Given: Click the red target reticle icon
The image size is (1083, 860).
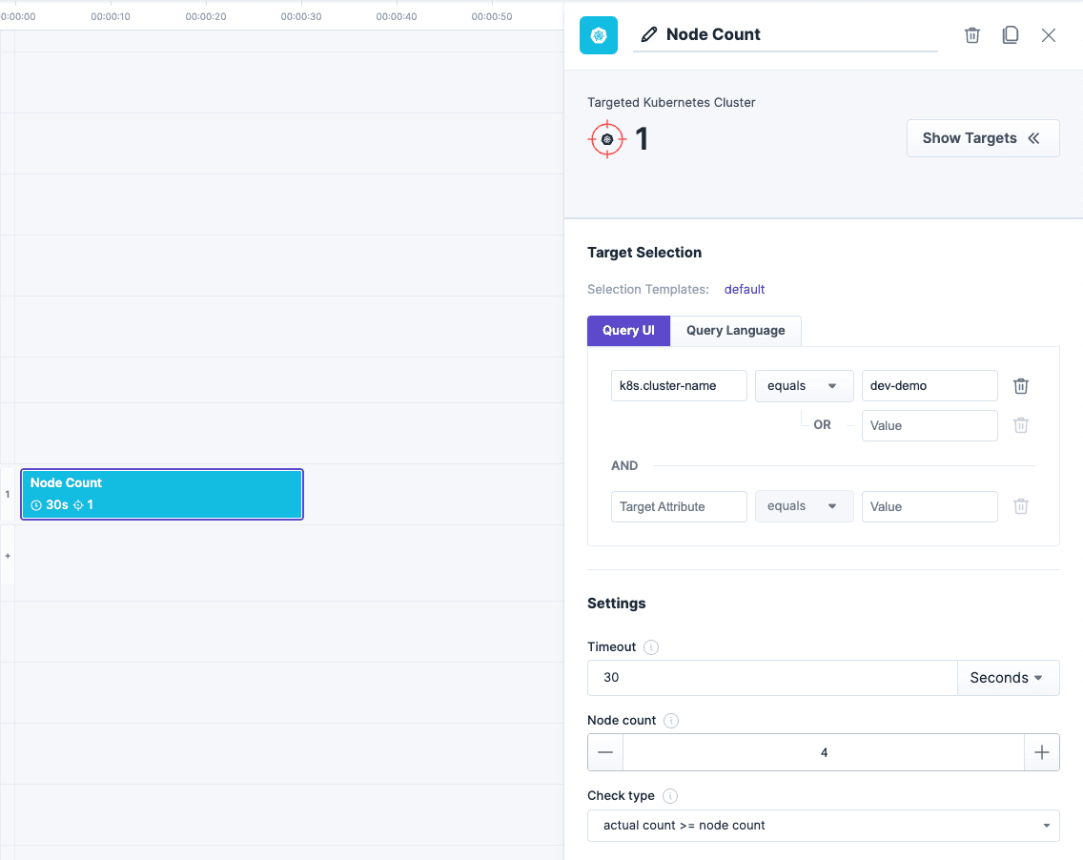Looking at the screenshot, I should pos(607,138).
